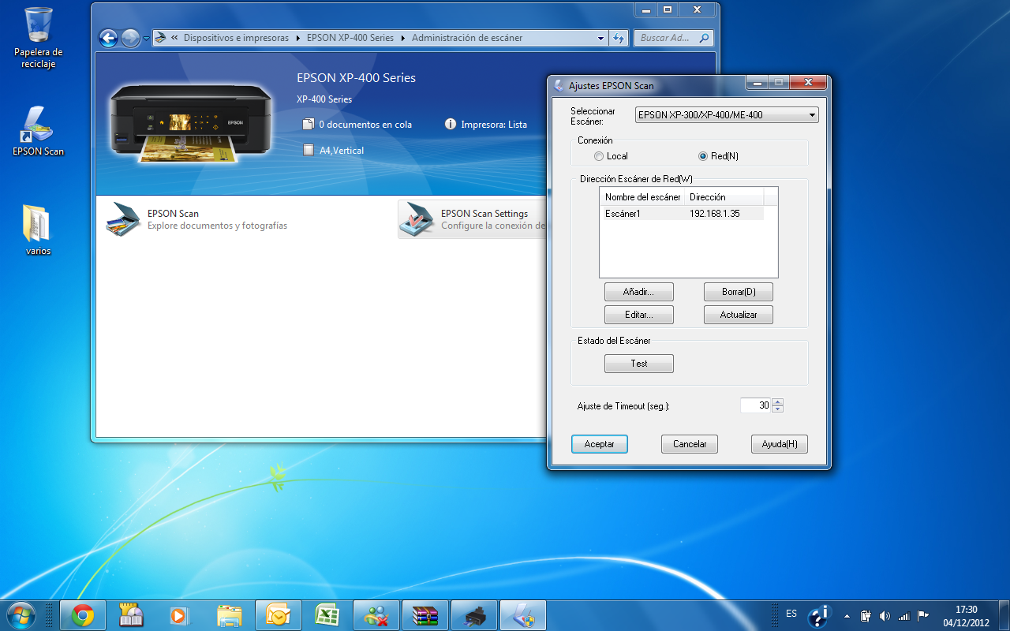Click the search magnifier icon in Explorer
This screenshot has width=1010, height=631.
point(705,38)
